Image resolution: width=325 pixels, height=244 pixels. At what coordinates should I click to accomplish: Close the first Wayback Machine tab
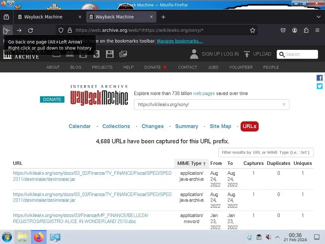pos(80,17)
